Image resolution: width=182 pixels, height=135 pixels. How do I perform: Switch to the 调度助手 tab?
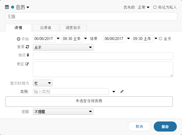click(73, 28)
